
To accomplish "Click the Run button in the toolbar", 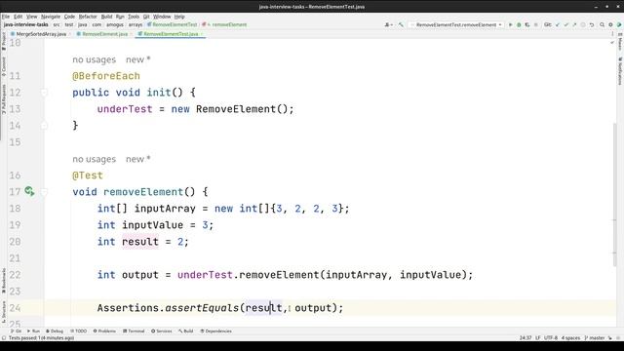I will (x=510, y=24).
